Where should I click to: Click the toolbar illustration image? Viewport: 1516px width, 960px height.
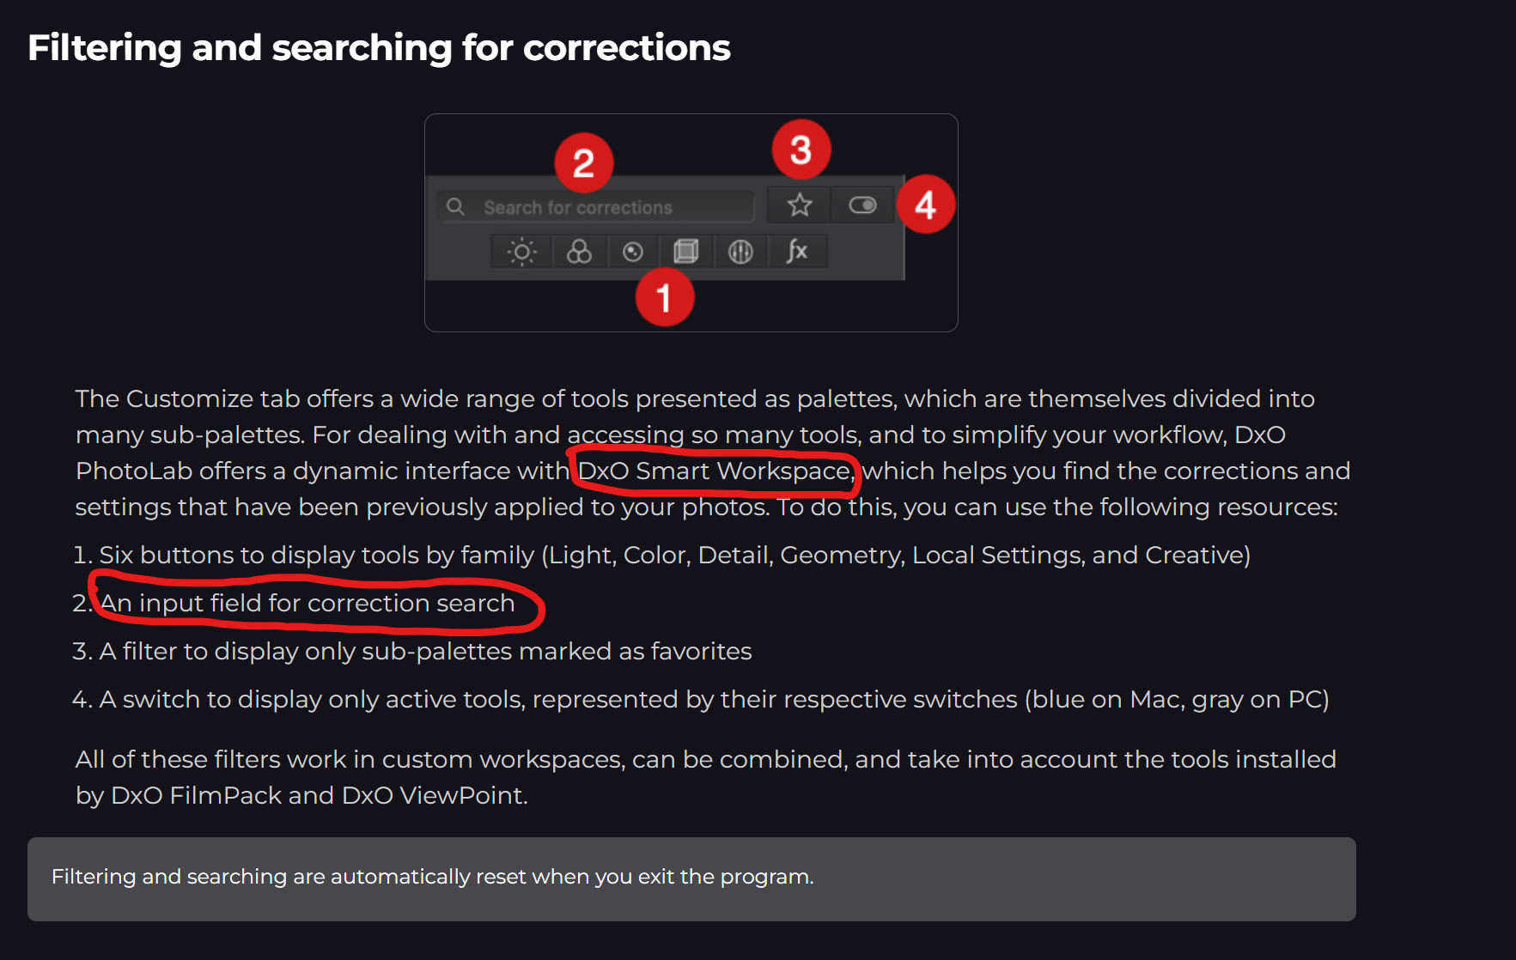pyautogui.click(x=691, y=223)
